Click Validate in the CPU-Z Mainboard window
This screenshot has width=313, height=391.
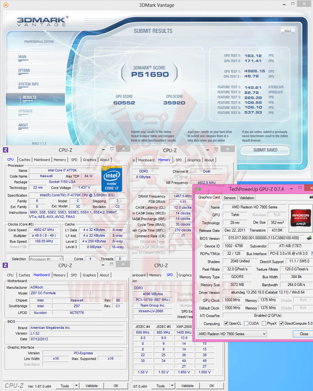tap(92, 386)
